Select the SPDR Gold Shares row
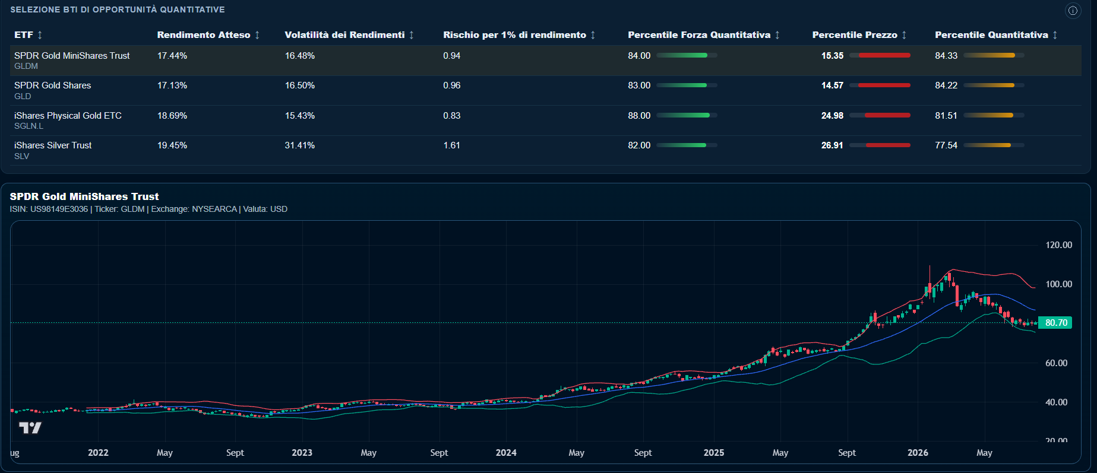 pos(546,90)
